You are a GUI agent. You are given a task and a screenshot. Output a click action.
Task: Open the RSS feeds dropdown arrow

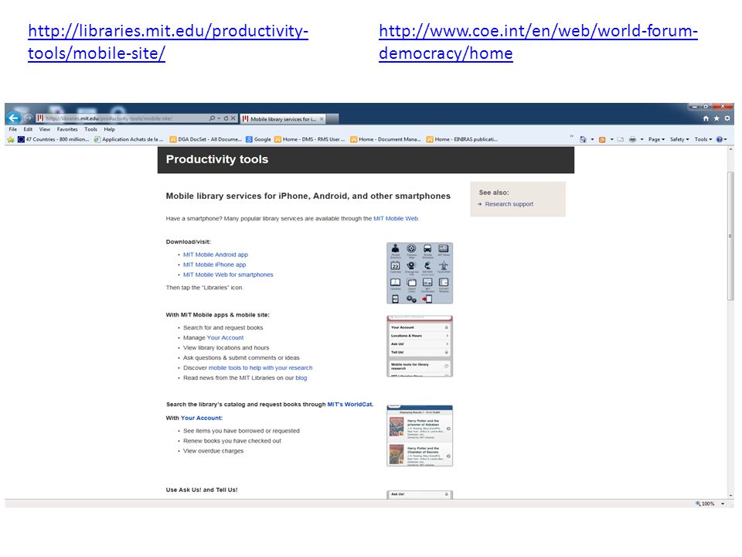click(x=611, y=139)
